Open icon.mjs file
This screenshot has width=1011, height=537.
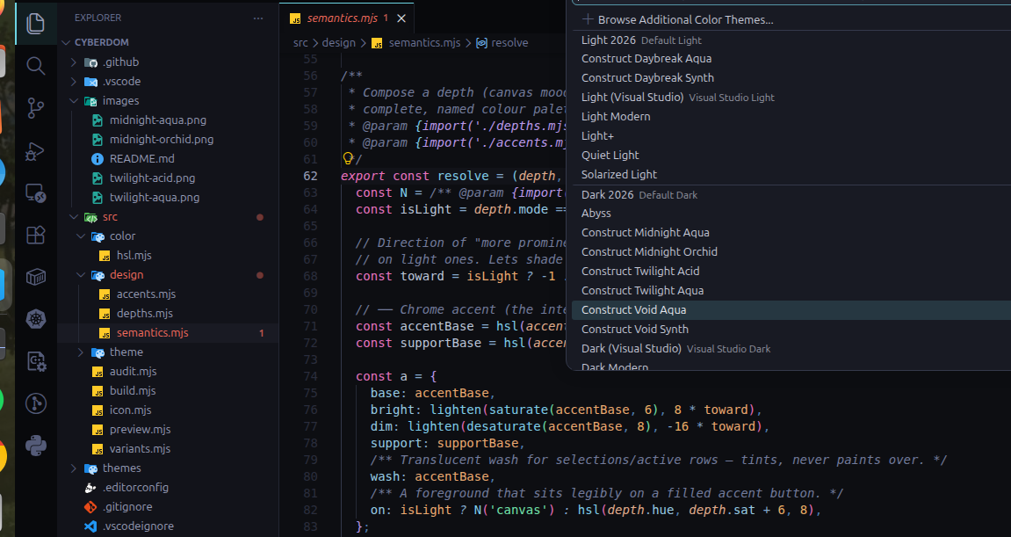coord(130,410)
